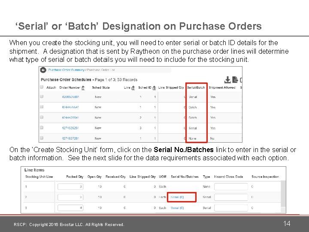309x232 pixels.
Task: Click the Stocking Unit Line column header
Action: [39, 177]
